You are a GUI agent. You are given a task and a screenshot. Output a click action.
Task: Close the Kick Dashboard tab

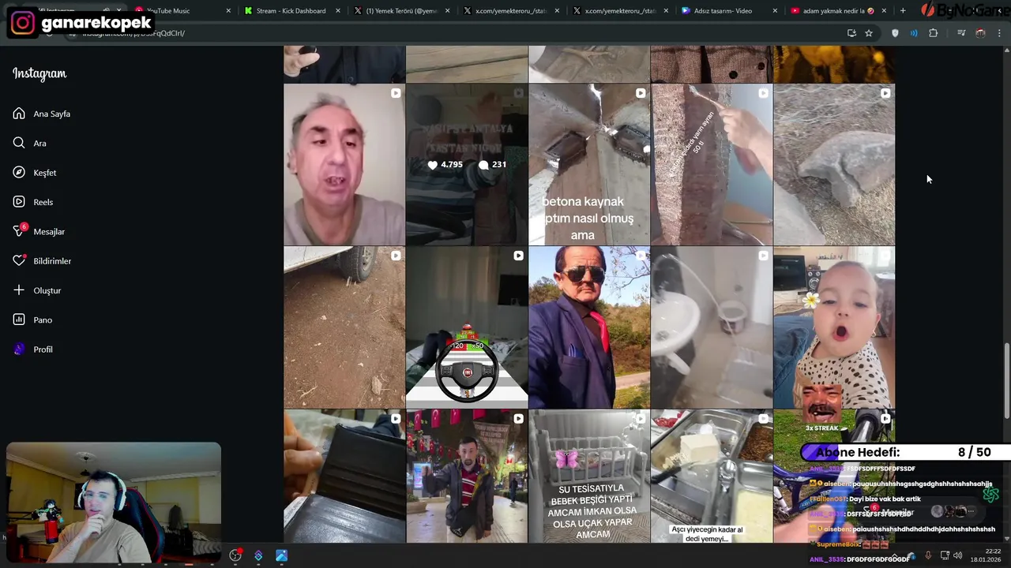coord(338,11)
